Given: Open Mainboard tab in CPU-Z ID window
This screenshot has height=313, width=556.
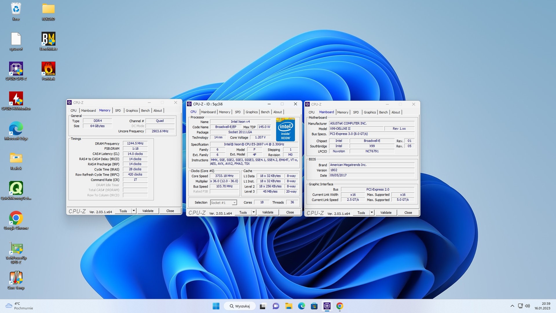Looking at the screenshot, I should coord(208,112).
